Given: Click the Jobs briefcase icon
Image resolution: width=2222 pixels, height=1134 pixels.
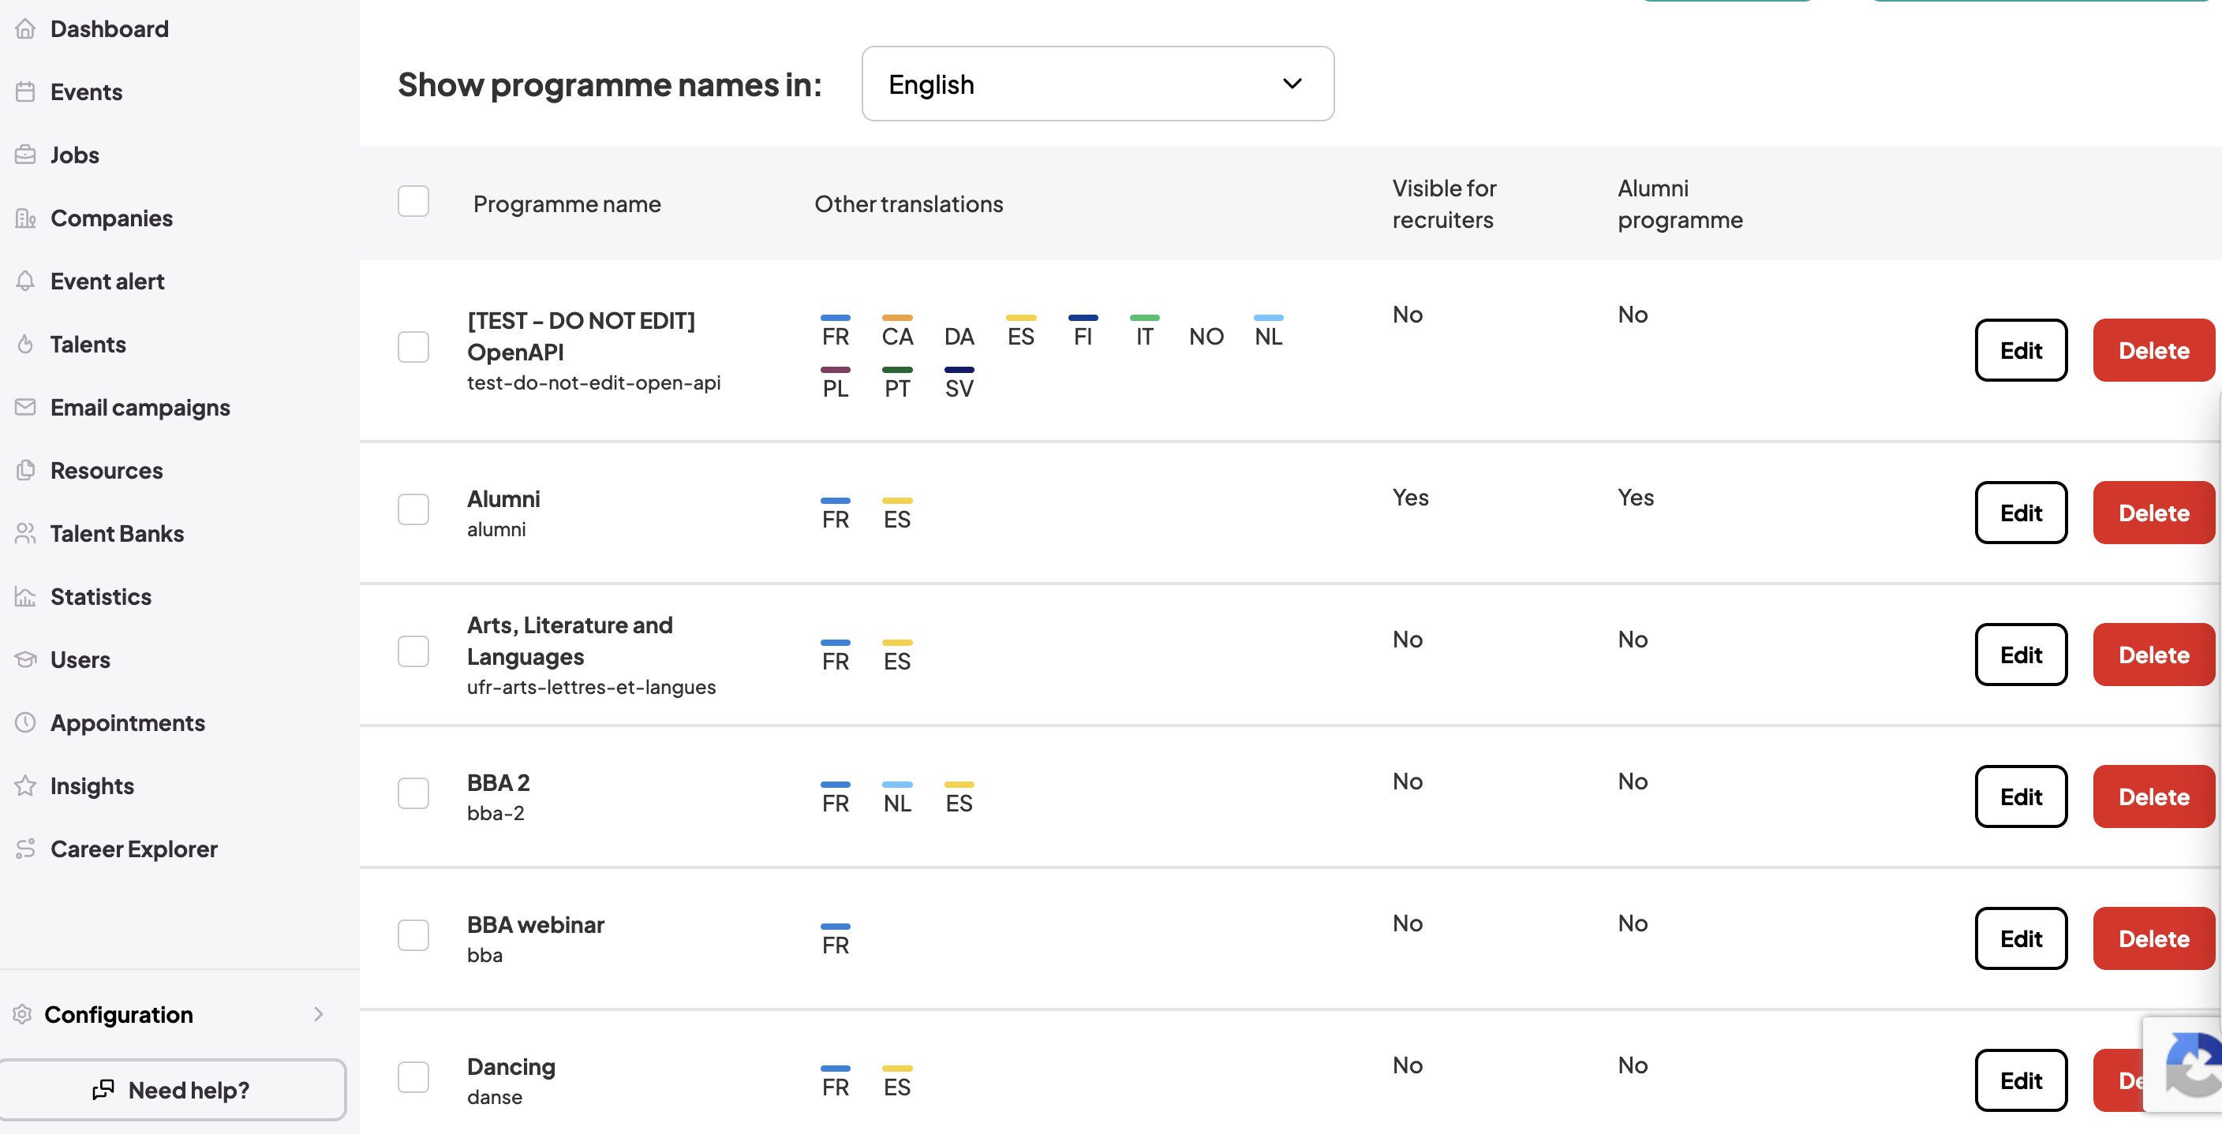Looking at the screenshot, I should tap(25, 155).
